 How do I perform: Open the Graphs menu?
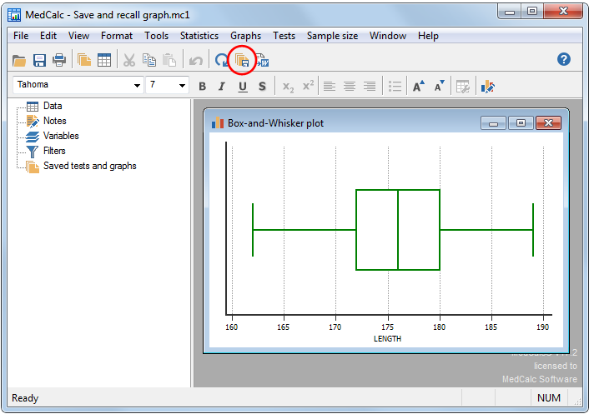[245, 36]
